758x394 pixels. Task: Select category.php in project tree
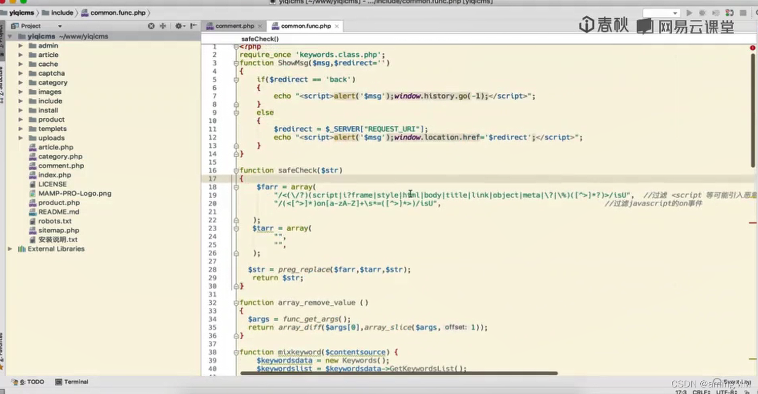pyautogui.click(x=60, y=157)
